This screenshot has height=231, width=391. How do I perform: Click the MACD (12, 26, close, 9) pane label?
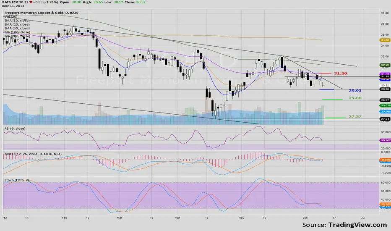(33, 154)
